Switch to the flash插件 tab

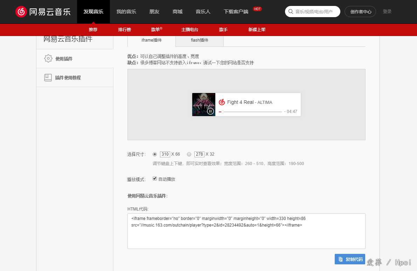click(200, 40)
